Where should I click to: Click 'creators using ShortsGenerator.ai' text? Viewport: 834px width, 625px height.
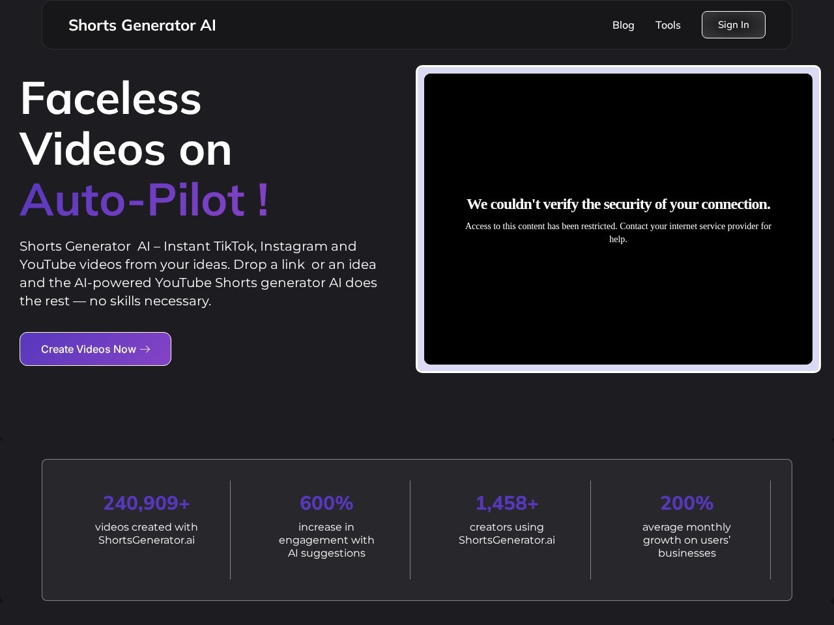tap(507, 533)
